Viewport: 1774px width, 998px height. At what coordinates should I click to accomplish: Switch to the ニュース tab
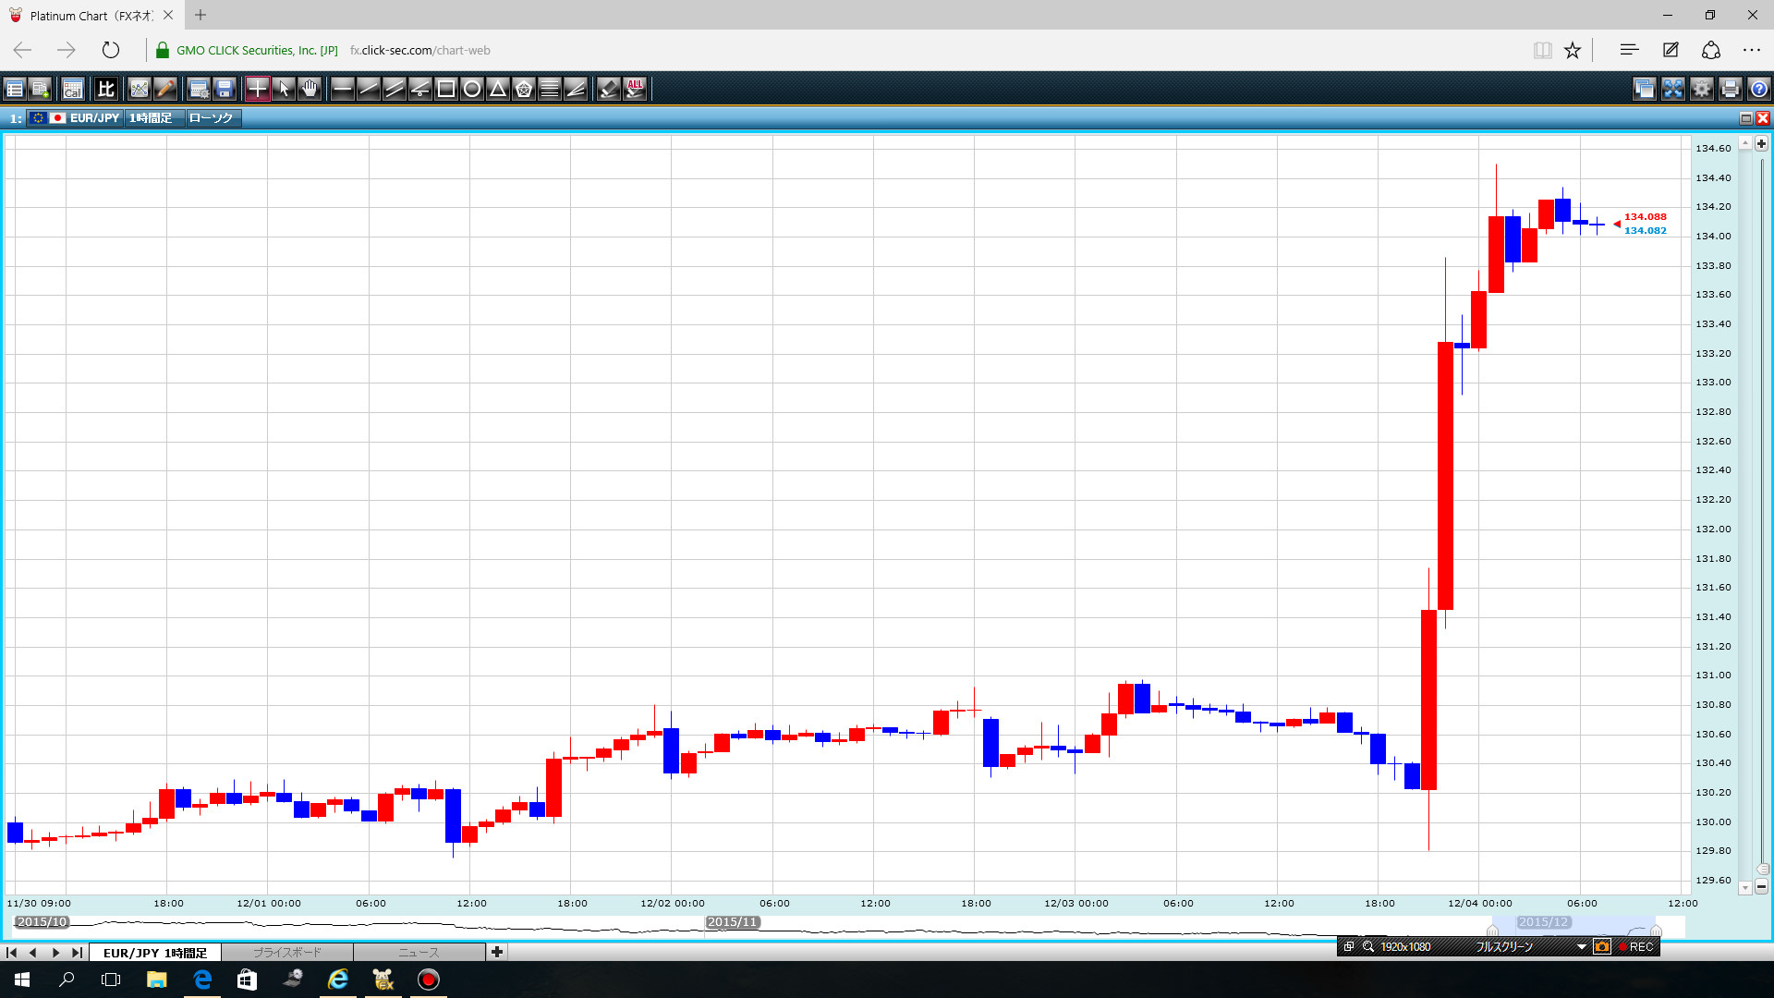click(419, 952)
